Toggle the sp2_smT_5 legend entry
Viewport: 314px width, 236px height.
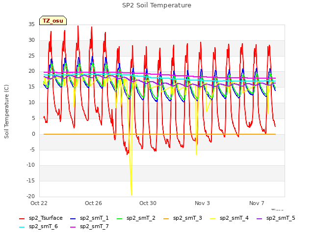click(276, 218)
